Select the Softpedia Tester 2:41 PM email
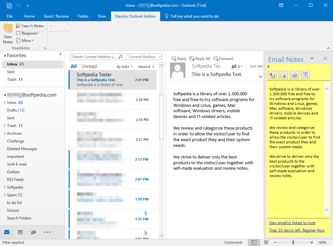Image resolution: width=333 pixels, height=246 pixels. click(x=113, y=80)
